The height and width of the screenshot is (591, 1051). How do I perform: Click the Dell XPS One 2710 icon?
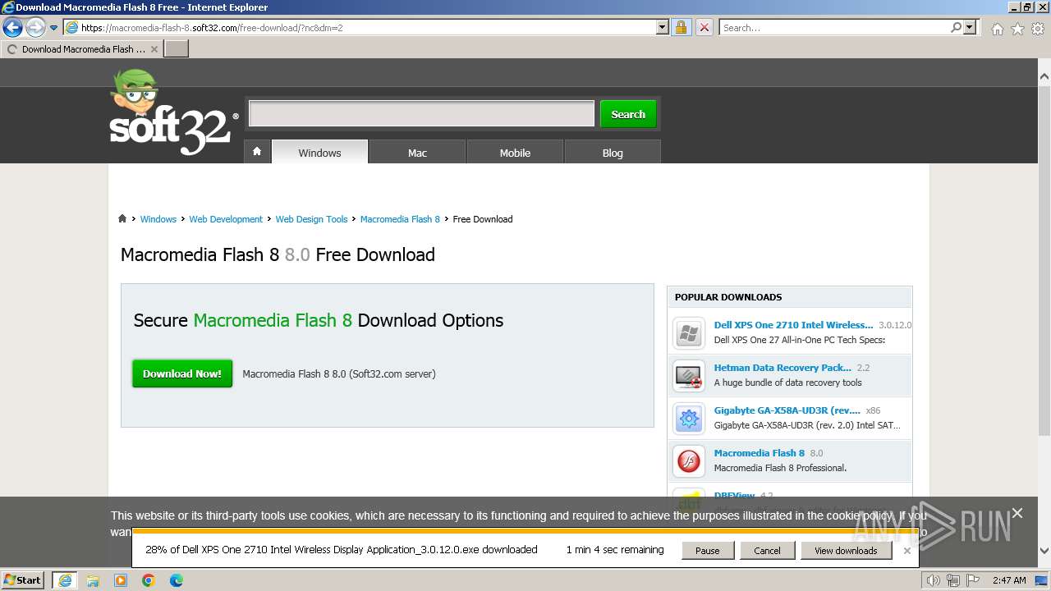[689, 333]
